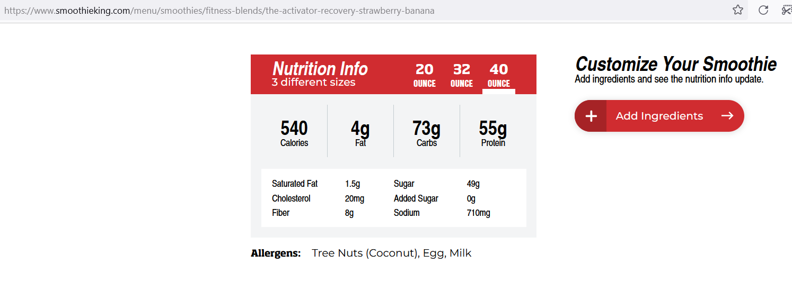Viewport: 792px width, 300px height.
Task: Click the URL in the address bar
Action: point(219,11)
